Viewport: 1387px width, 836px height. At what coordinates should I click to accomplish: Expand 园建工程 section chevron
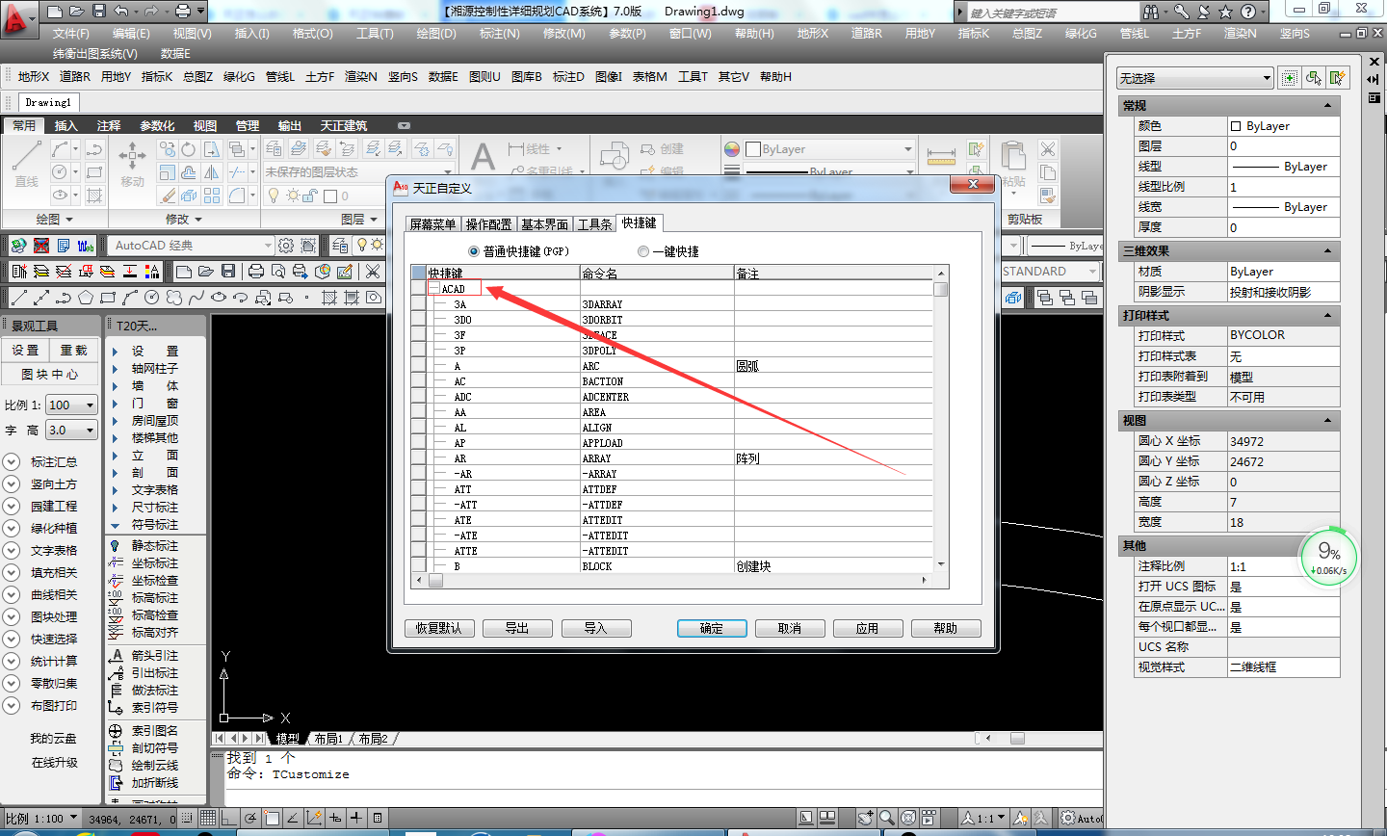coord(12,507)
